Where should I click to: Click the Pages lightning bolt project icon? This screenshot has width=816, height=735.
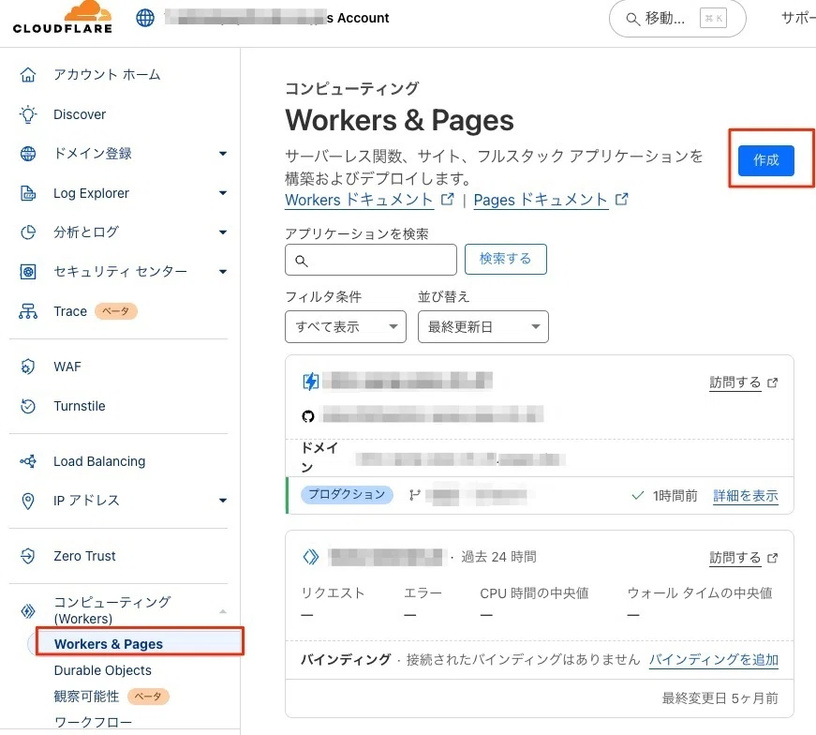tap(311, 382)
